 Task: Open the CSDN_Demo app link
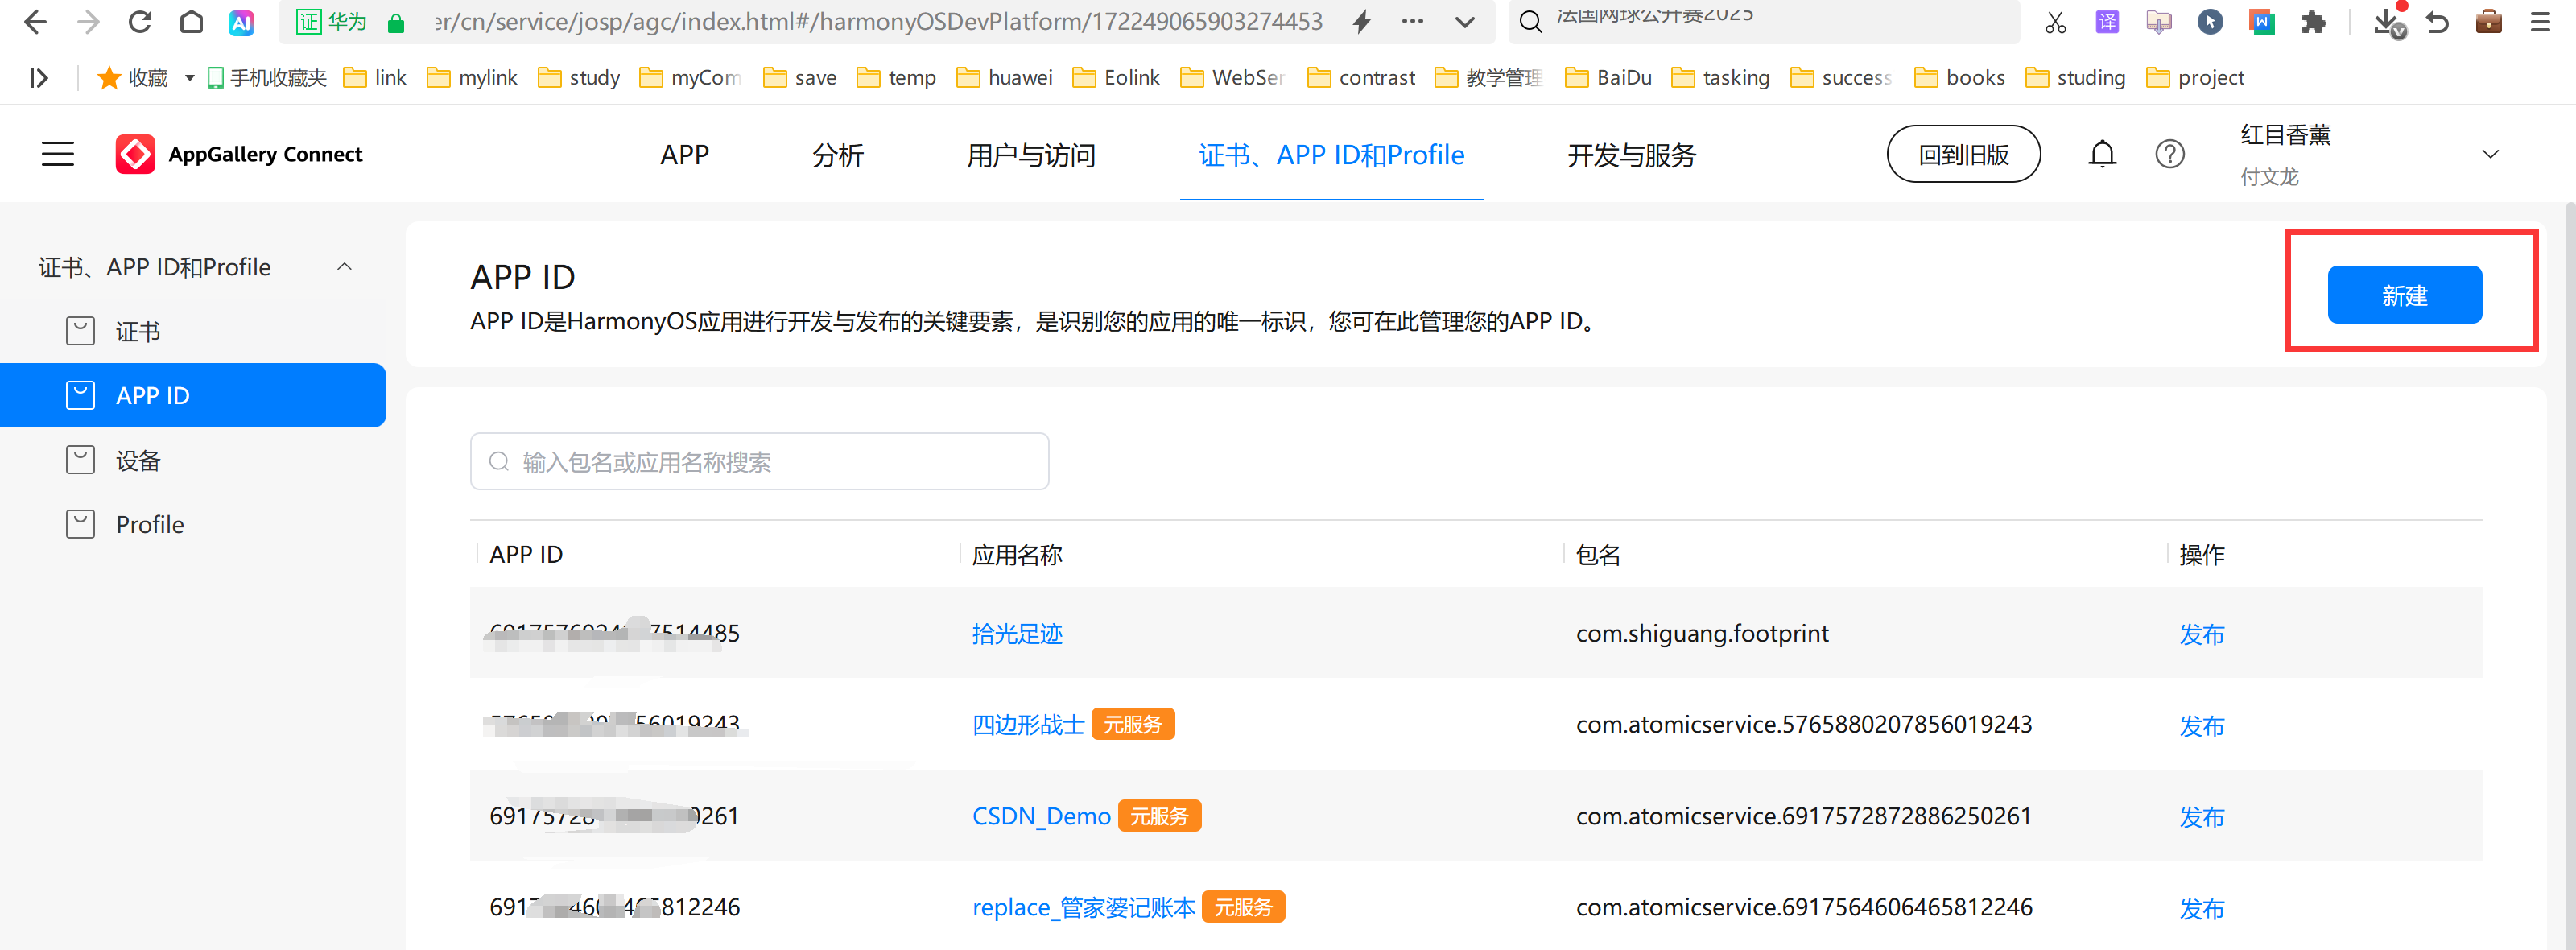tap(1041, 816)
